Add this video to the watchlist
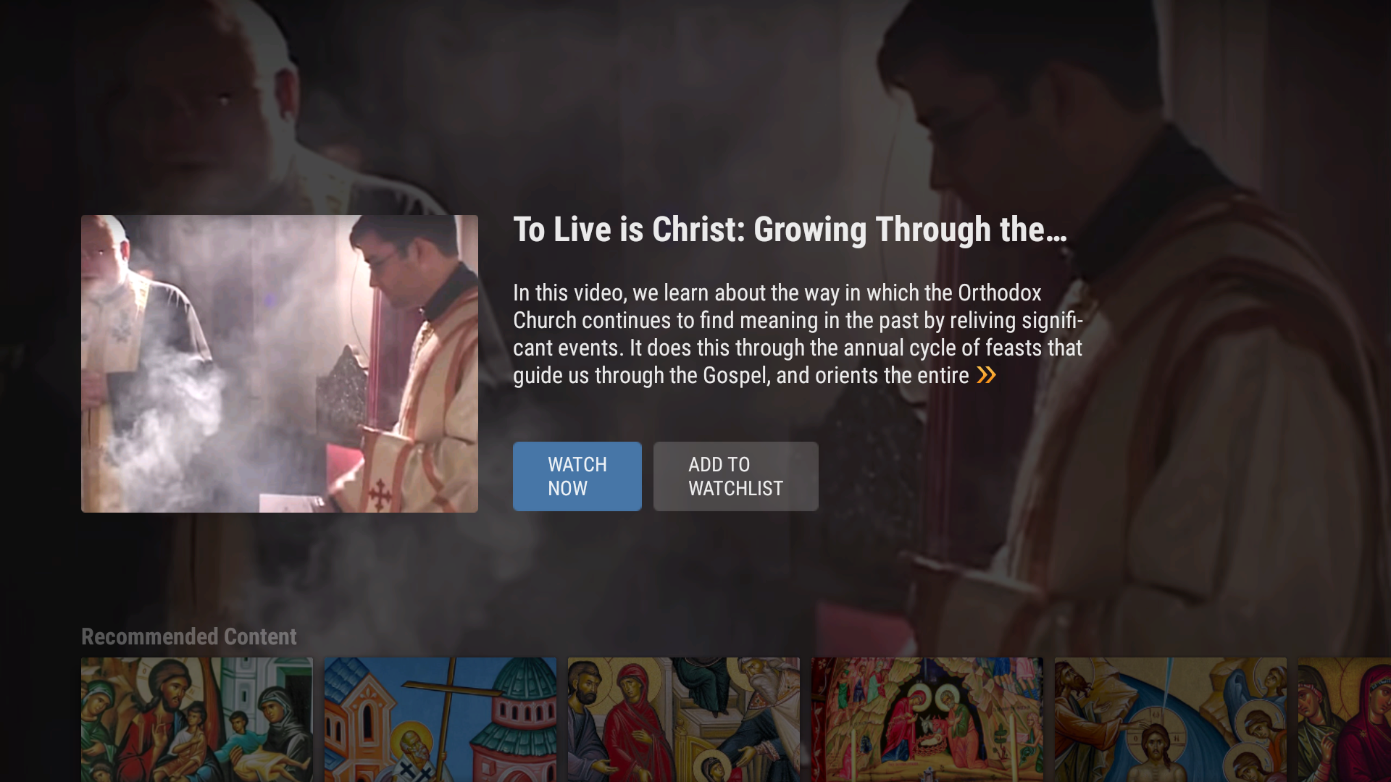 [x=736, y=476]
